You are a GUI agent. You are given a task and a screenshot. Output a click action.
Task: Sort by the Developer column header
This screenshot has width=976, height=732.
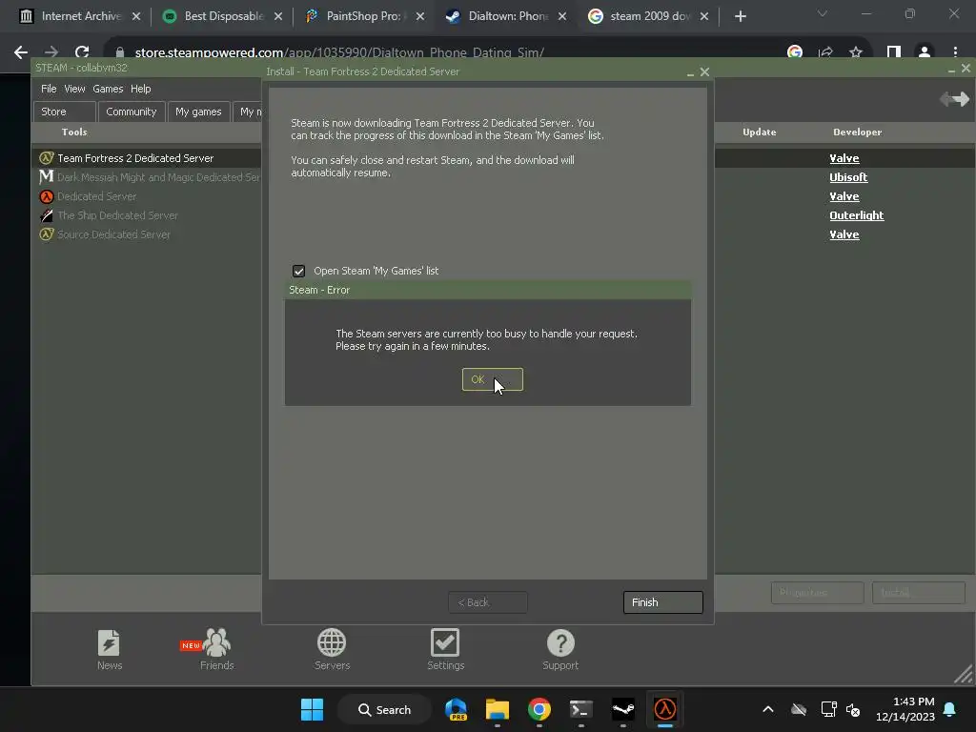point(857,132)
